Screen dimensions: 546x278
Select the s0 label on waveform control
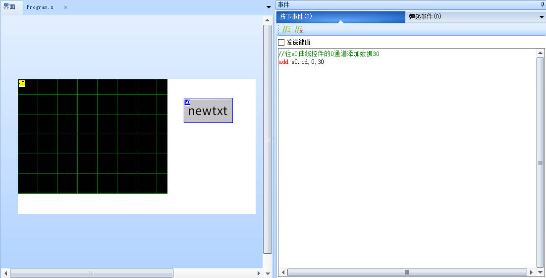[21, 83]
